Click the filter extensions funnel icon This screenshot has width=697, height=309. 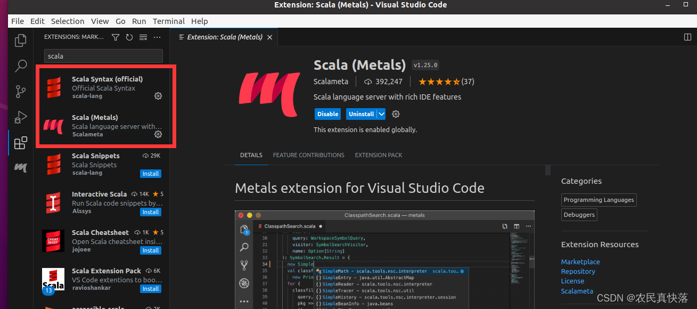(x=116, y=37)
